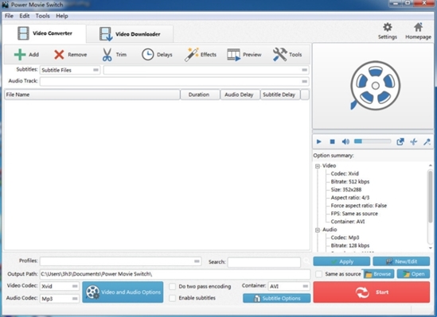Open the Audio Track dropdown
This screenshot has height=317, width=437.
[174, 82]
